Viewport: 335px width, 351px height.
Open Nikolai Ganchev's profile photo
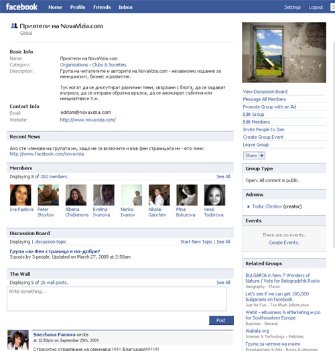159,195
